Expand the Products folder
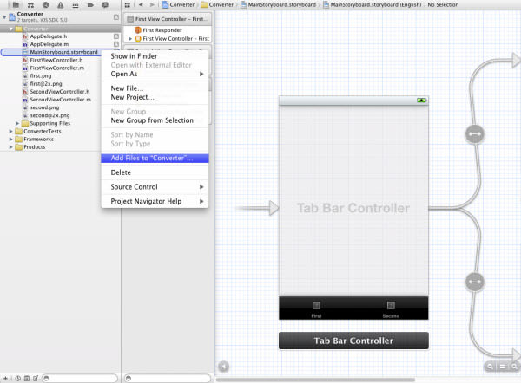 (11, 147)
